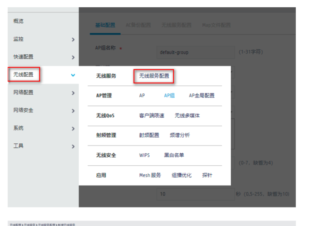Select 网络安全 in the sidebar
The image size is (319, 226).
(x=23, y=110)
